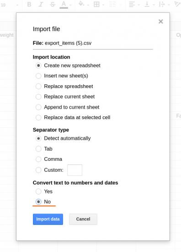Expand the borders dropdown arrow
The image size is (181, 252).
tap(103, 5)
